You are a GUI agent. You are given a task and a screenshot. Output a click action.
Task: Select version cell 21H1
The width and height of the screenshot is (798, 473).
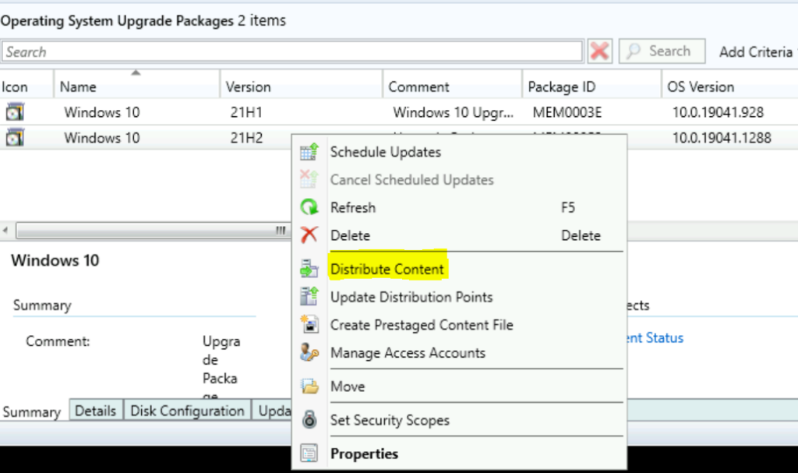tap(246, 112)
